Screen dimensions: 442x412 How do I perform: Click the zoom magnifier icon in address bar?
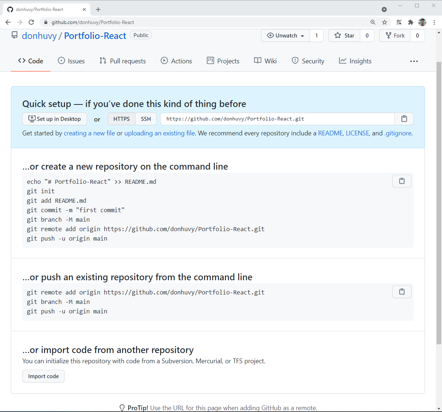point(373,22)
